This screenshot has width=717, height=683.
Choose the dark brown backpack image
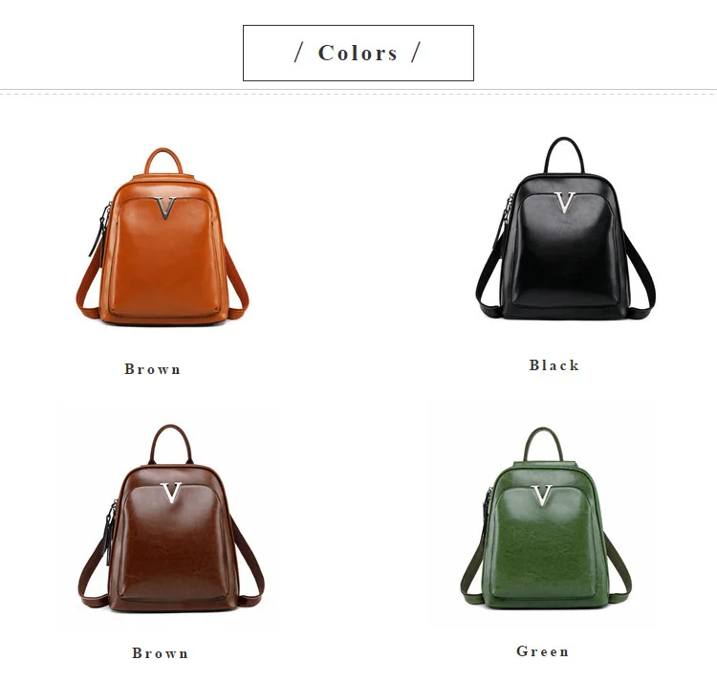tap(171, 518)
